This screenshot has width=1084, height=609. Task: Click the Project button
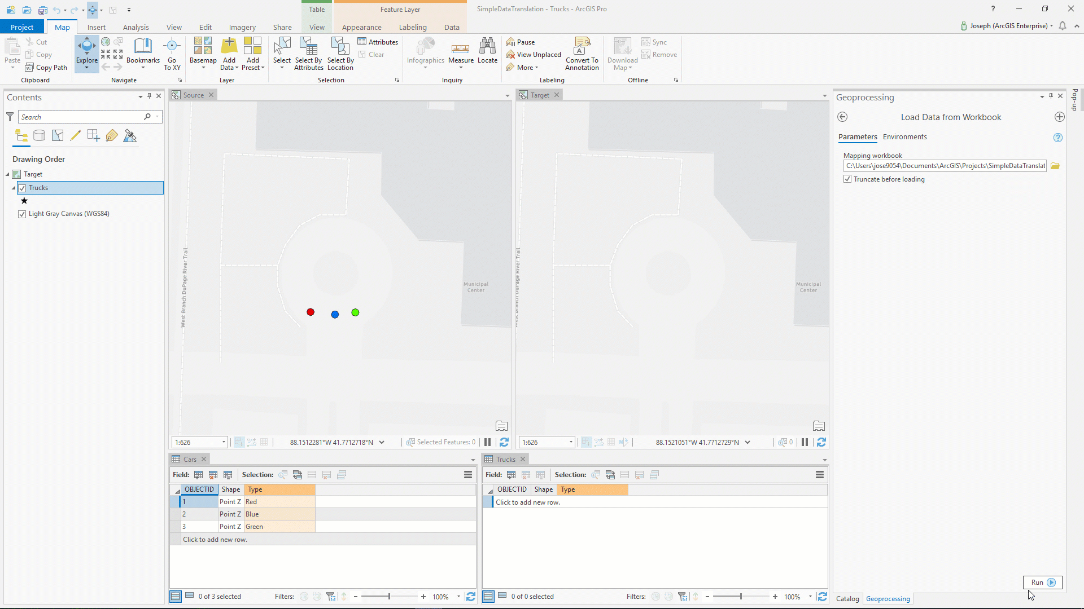click(x=22, y=27)
